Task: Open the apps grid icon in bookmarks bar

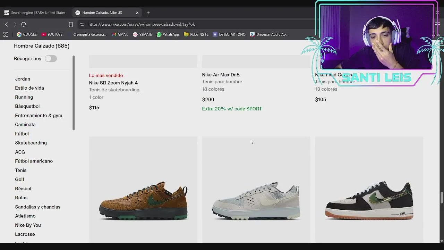Action: (x=6, y=34)
